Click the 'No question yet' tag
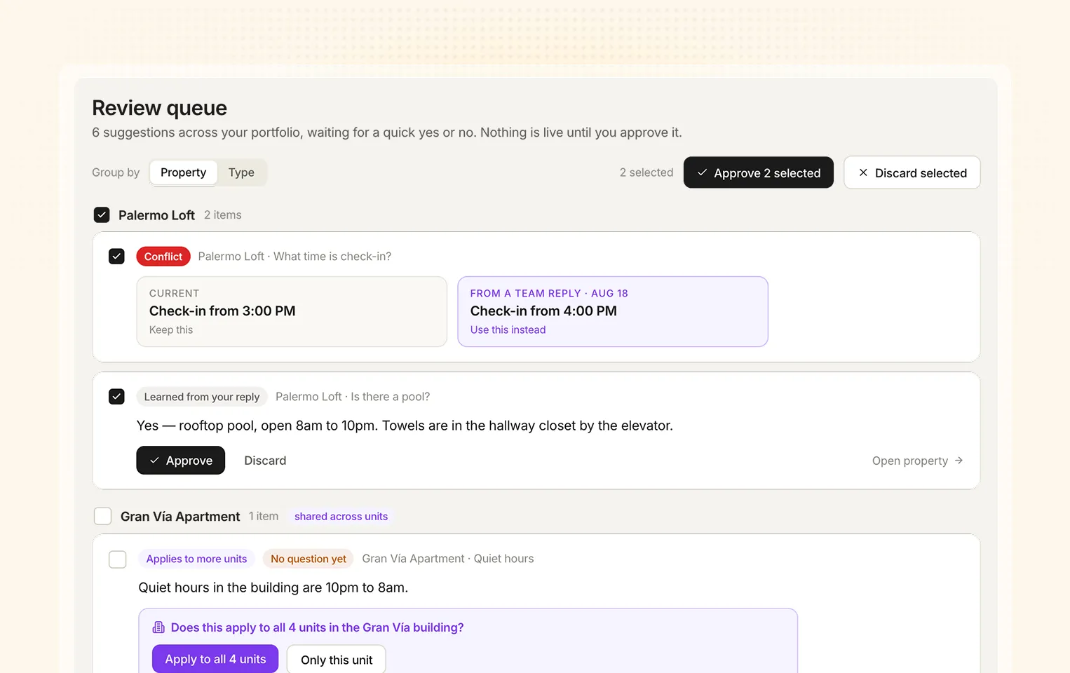1070x673 pixels. [x=309, y=559]
